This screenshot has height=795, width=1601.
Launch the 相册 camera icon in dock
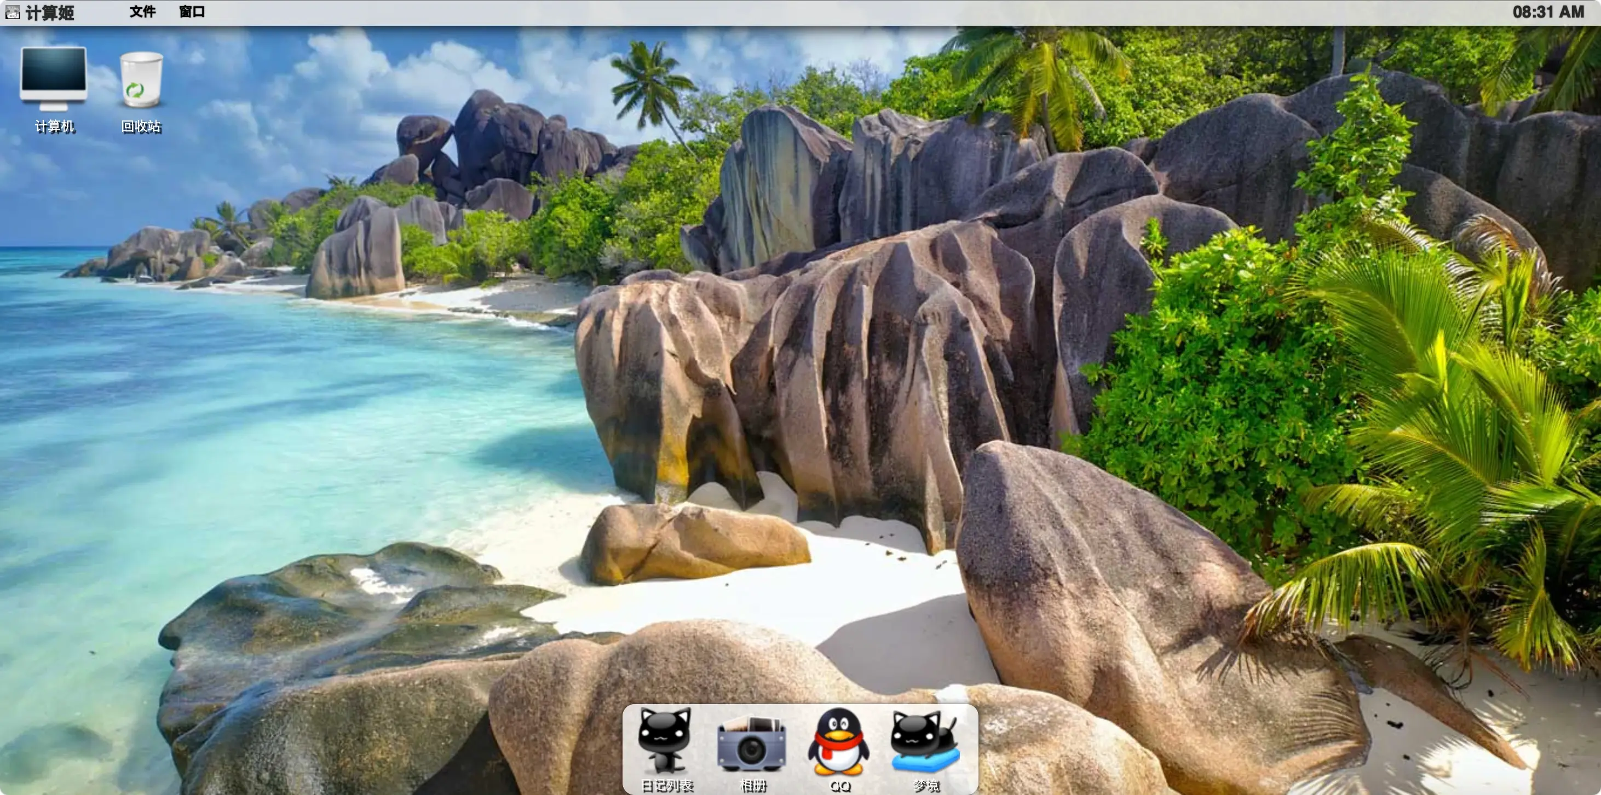[751, 744]
